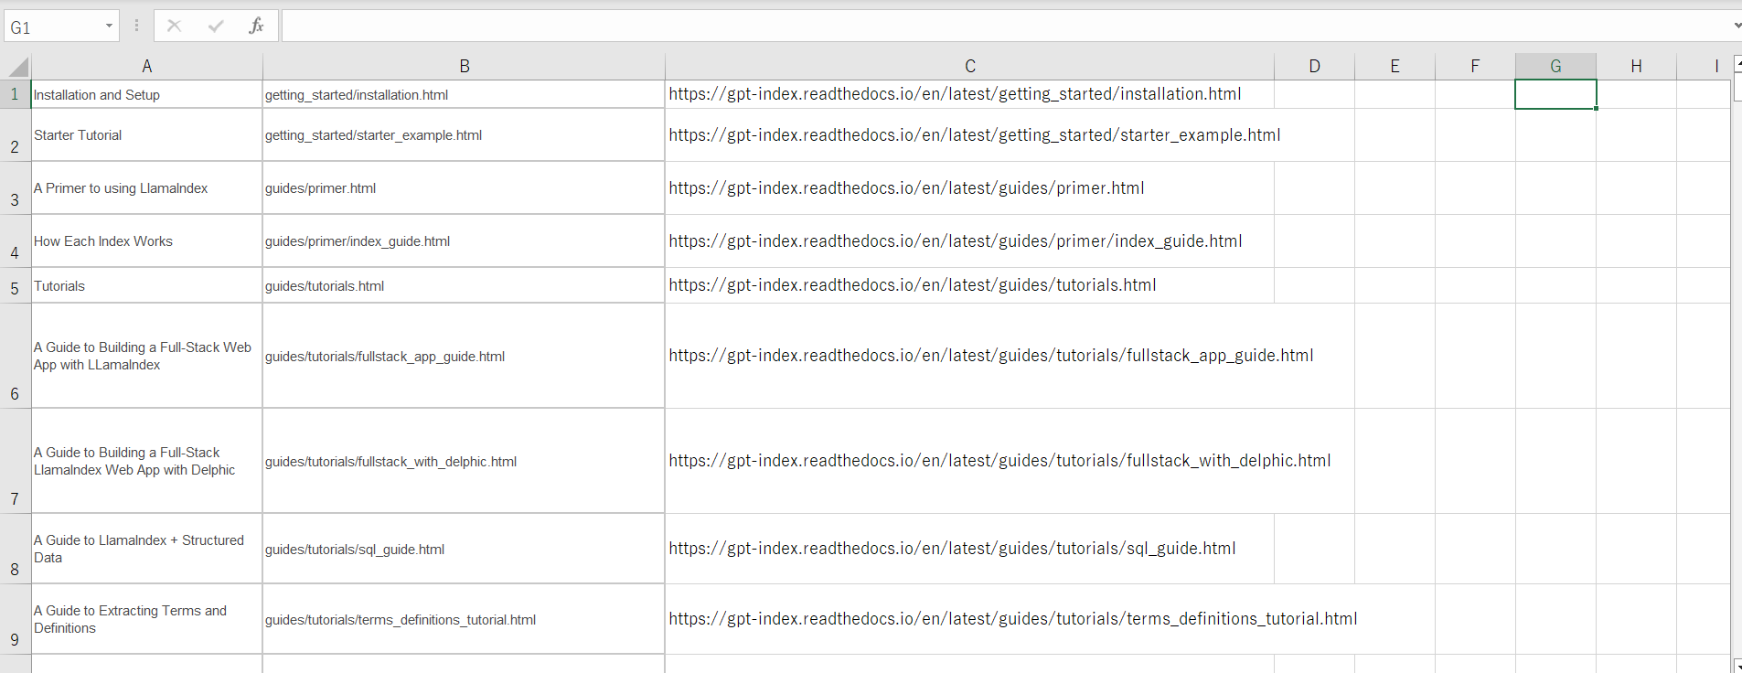Select column C header
The width and height of the screenshot is (1742, 673).
point(969,67)
